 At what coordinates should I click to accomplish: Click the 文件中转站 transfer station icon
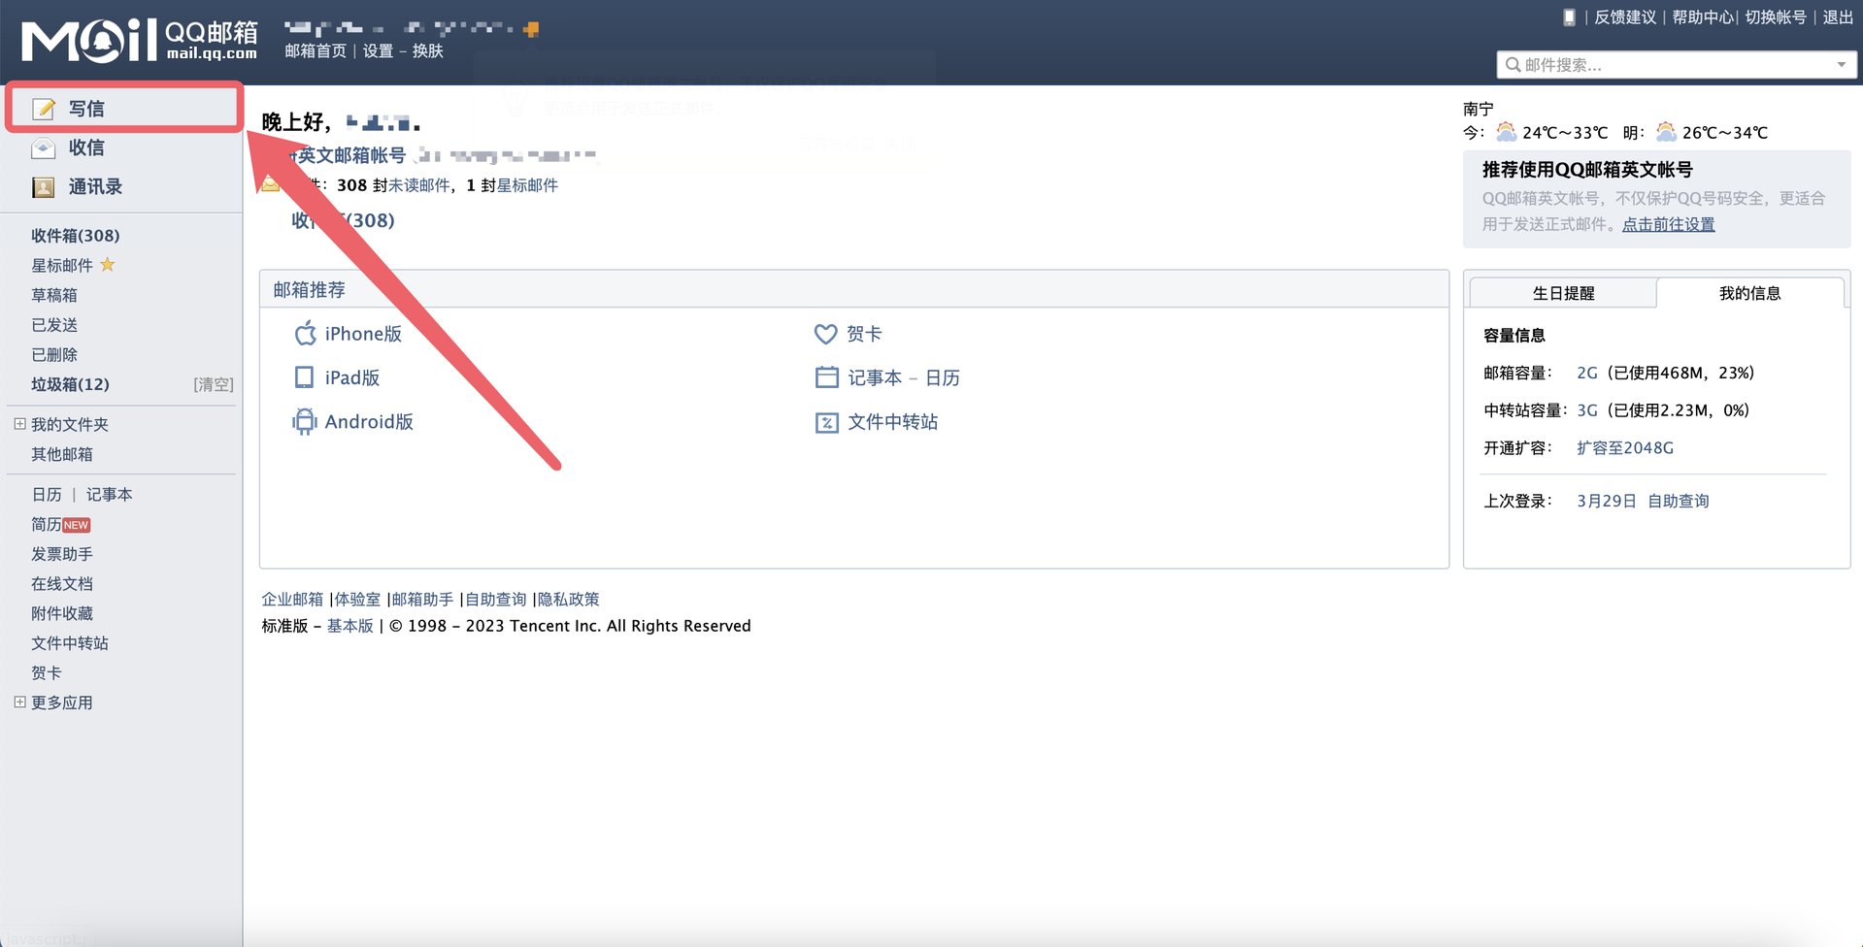pos(826,421)
